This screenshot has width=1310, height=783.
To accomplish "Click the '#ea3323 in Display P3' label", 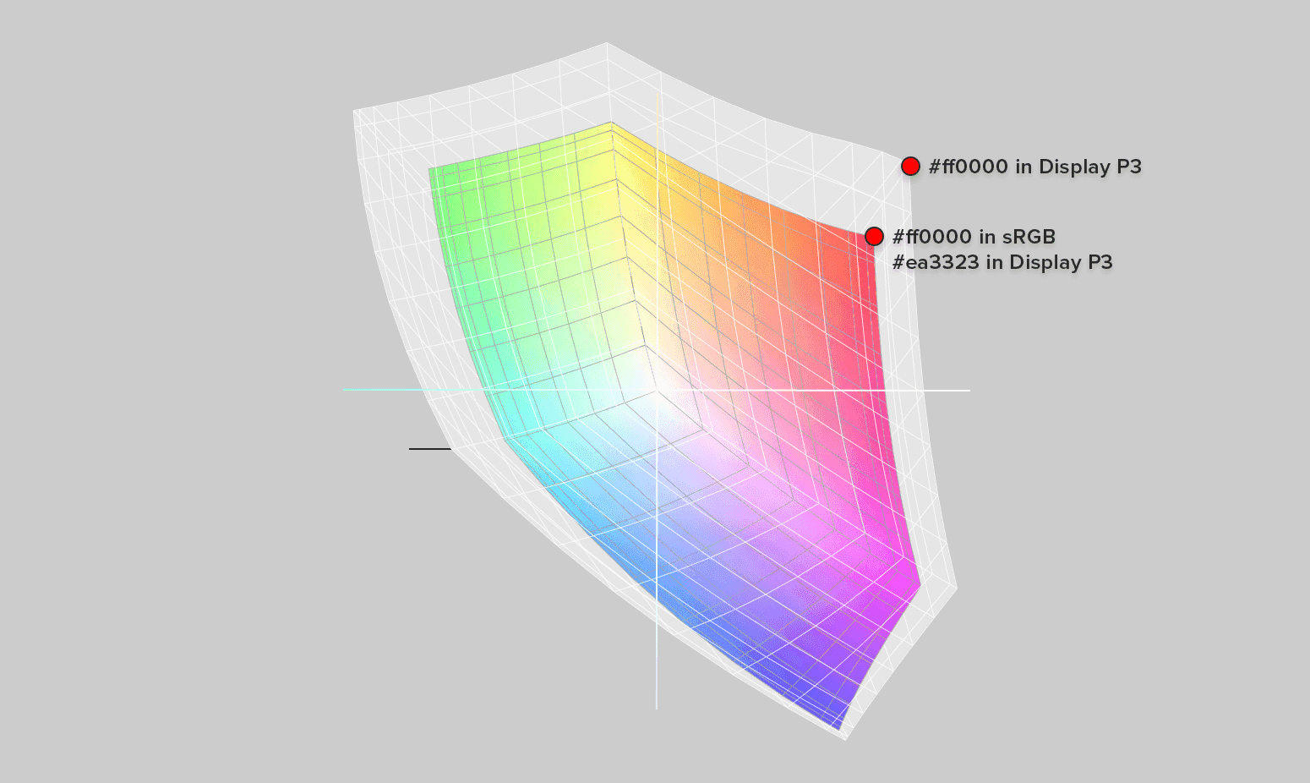I will coord(1002,262).
